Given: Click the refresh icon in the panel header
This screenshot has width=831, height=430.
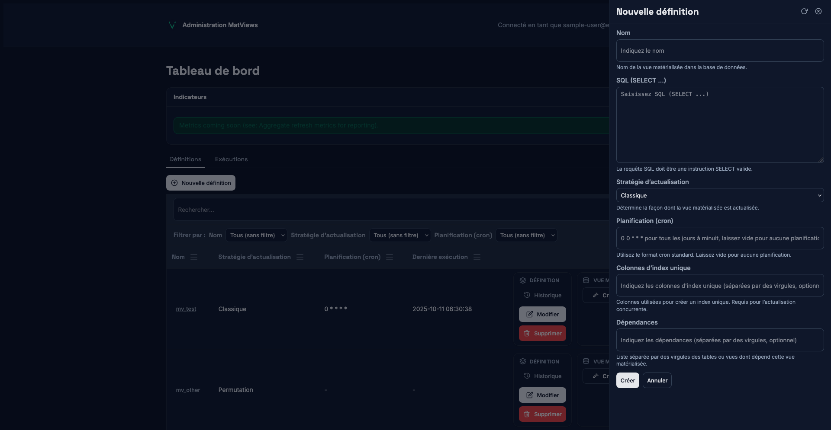Looking at the screenshot, I should pyautogui.click(x=804, y=11).
